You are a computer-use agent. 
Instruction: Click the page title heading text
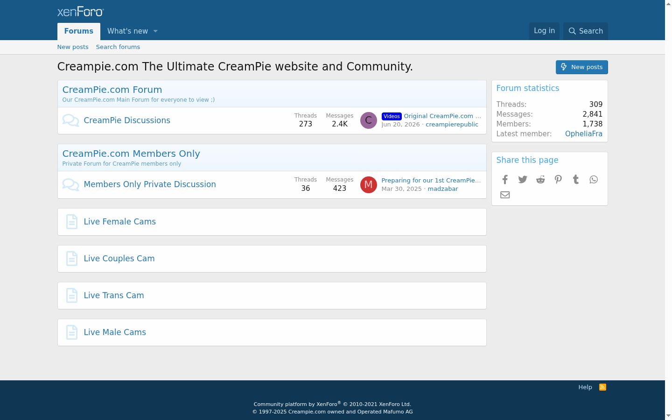235,67
